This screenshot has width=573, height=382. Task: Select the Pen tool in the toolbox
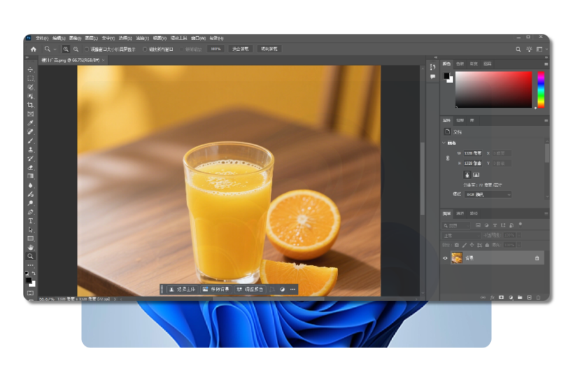tap(31, 212)
